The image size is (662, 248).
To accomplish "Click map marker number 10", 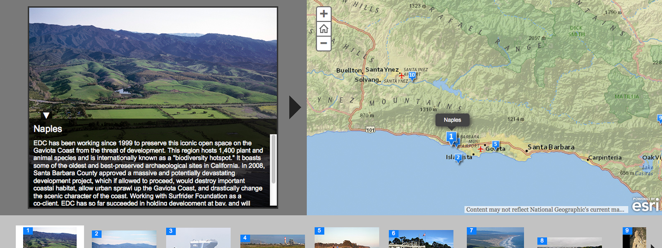I will [x=412, y=75].
